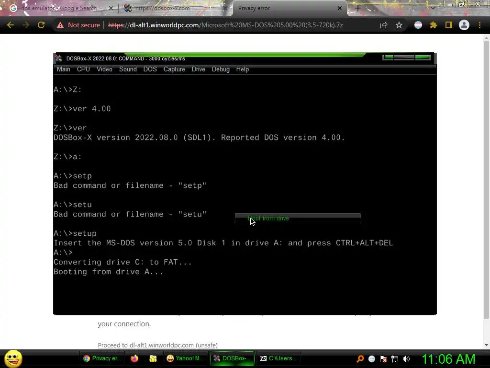
Task: Click the 'Bad command or filename - "setp"' line
Action: coord(130,185)
